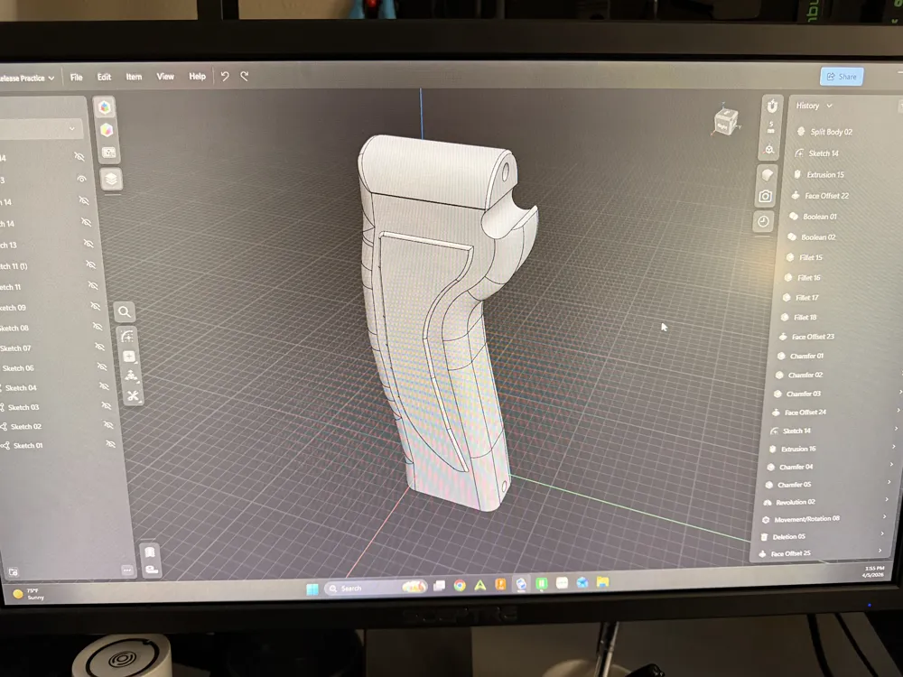Open the Tools scissors-wrench icon
903x677 pixels.
[x=133, y=396]
